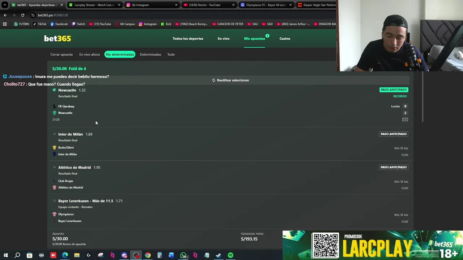Click Inter de Milán's PAGO ANTICIPADO badge
This screenshot has height=260, width=463.
(x=394, y=134)
